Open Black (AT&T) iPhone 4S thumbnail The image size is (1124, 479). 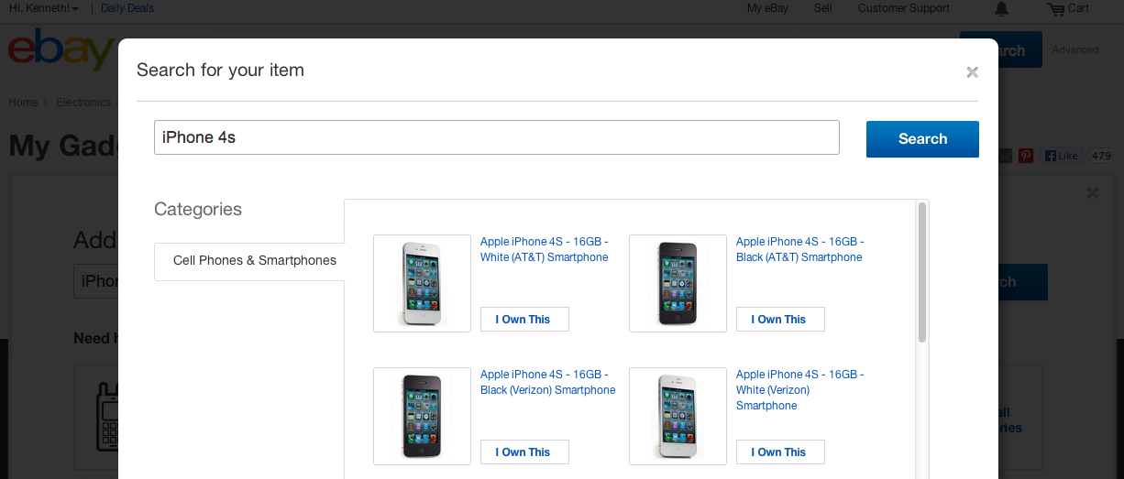(x=678, y=283)
